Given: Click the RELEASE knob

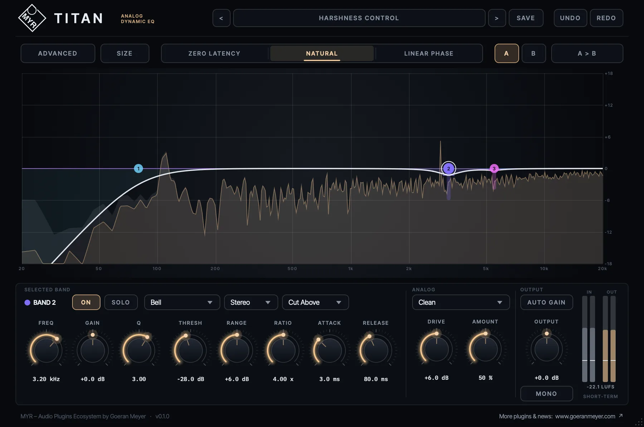Looking at the screenshot, I should point(376,350).
